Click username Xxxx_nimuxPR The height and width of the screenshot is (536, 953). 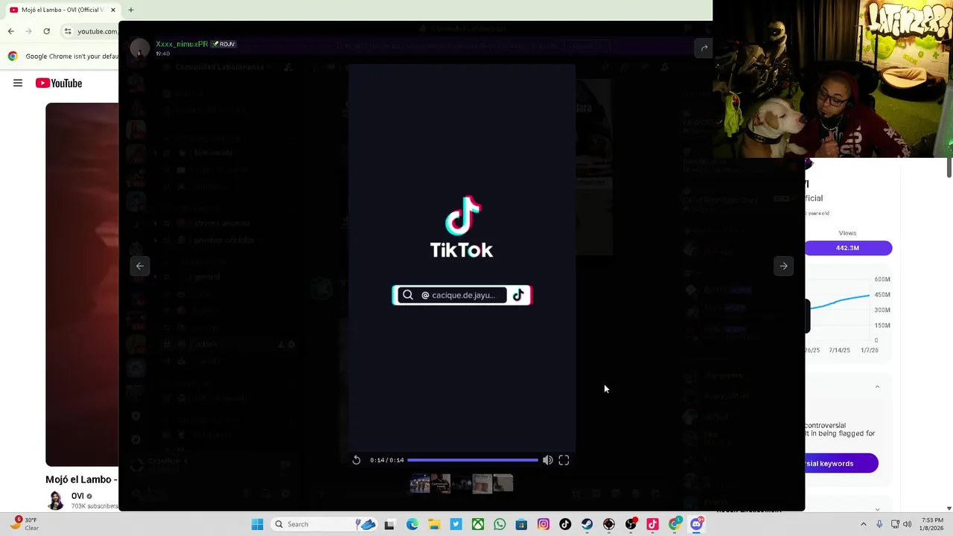[182, 44]
